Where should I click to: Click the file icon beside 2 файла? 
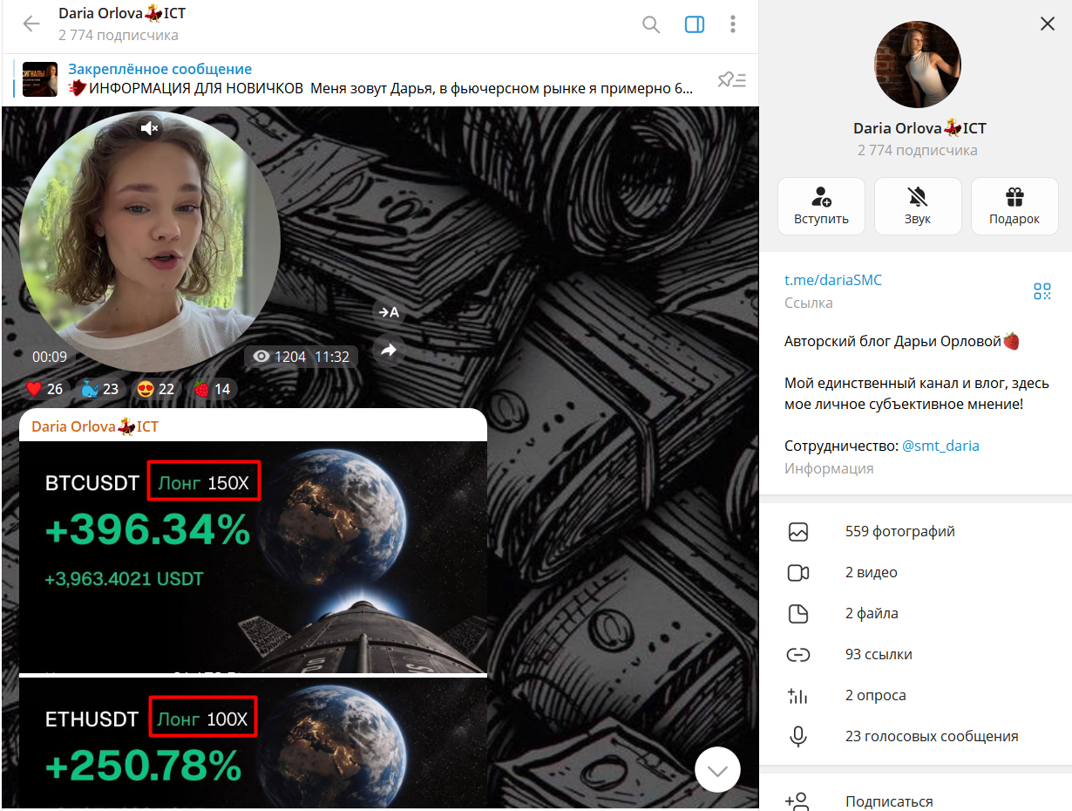(x=798, y=613)
